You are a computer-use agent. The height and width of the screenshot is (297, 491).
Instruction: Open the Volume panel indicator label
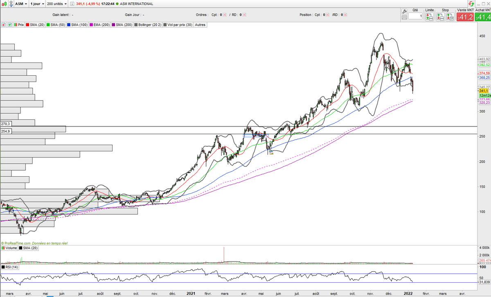(10, 248)
